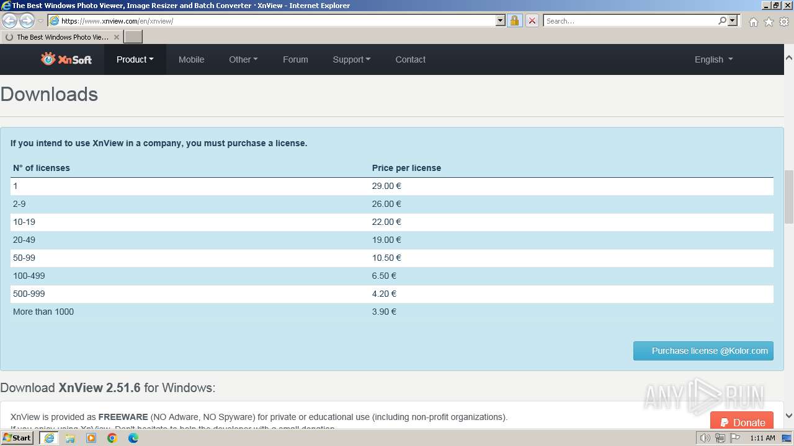Open the Favorites star icon

click(769, 22)
